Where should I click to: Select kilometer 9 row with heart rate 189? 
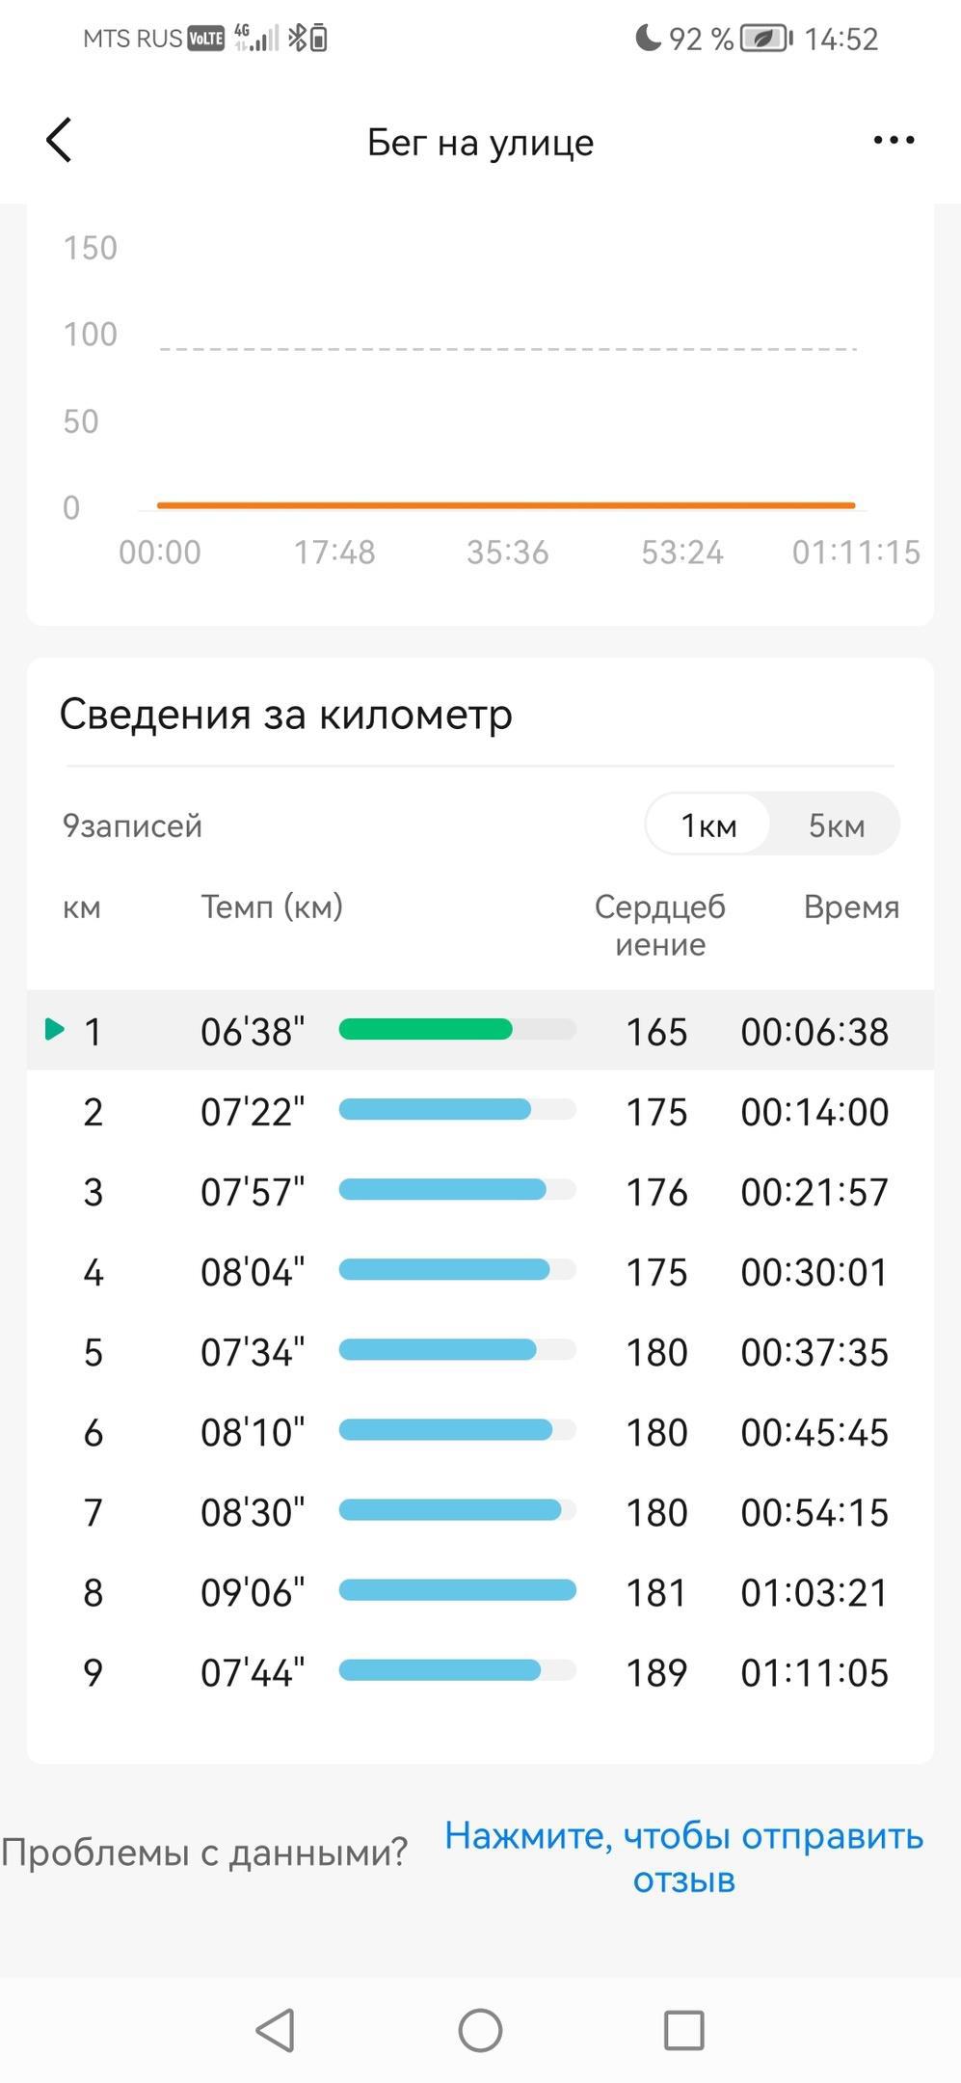point(480,1672)
